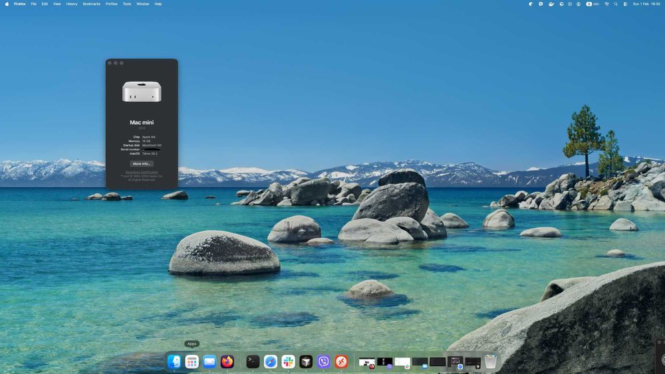Click the "16 GB" memory value
The width and height of the screenshot is (665, 374).
coord(146,141)
